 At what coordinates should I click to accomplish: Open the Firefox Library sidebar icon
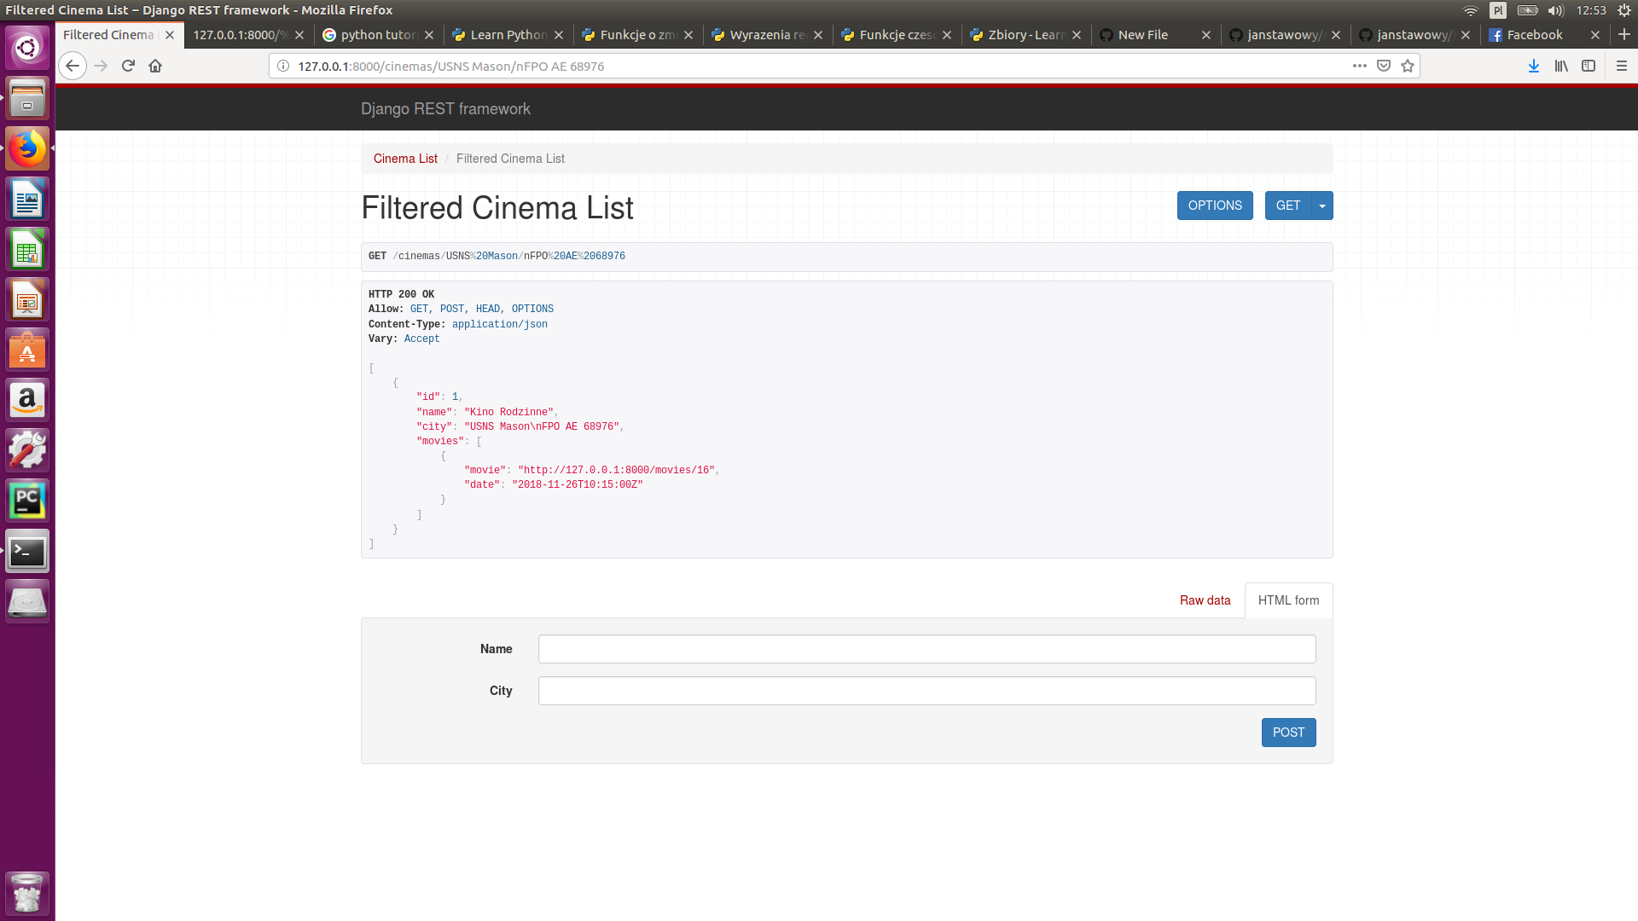coord(1561,66)
